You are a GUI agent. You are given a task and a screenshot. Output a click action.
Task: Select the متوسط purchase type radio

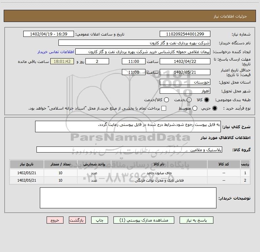click(x=195, y=108)
